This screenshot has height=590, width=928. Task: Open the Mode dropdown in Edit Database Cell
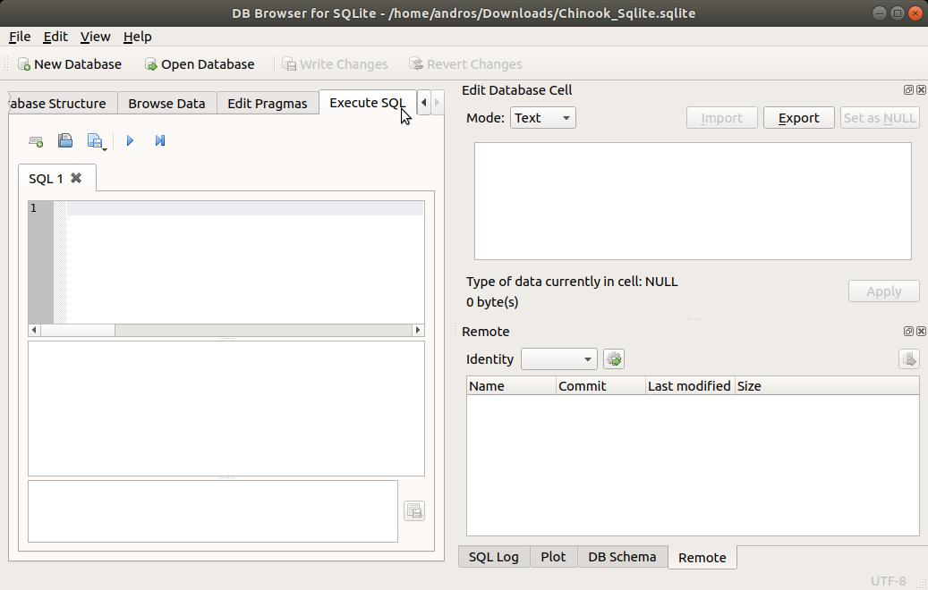(x=542, y=117)
